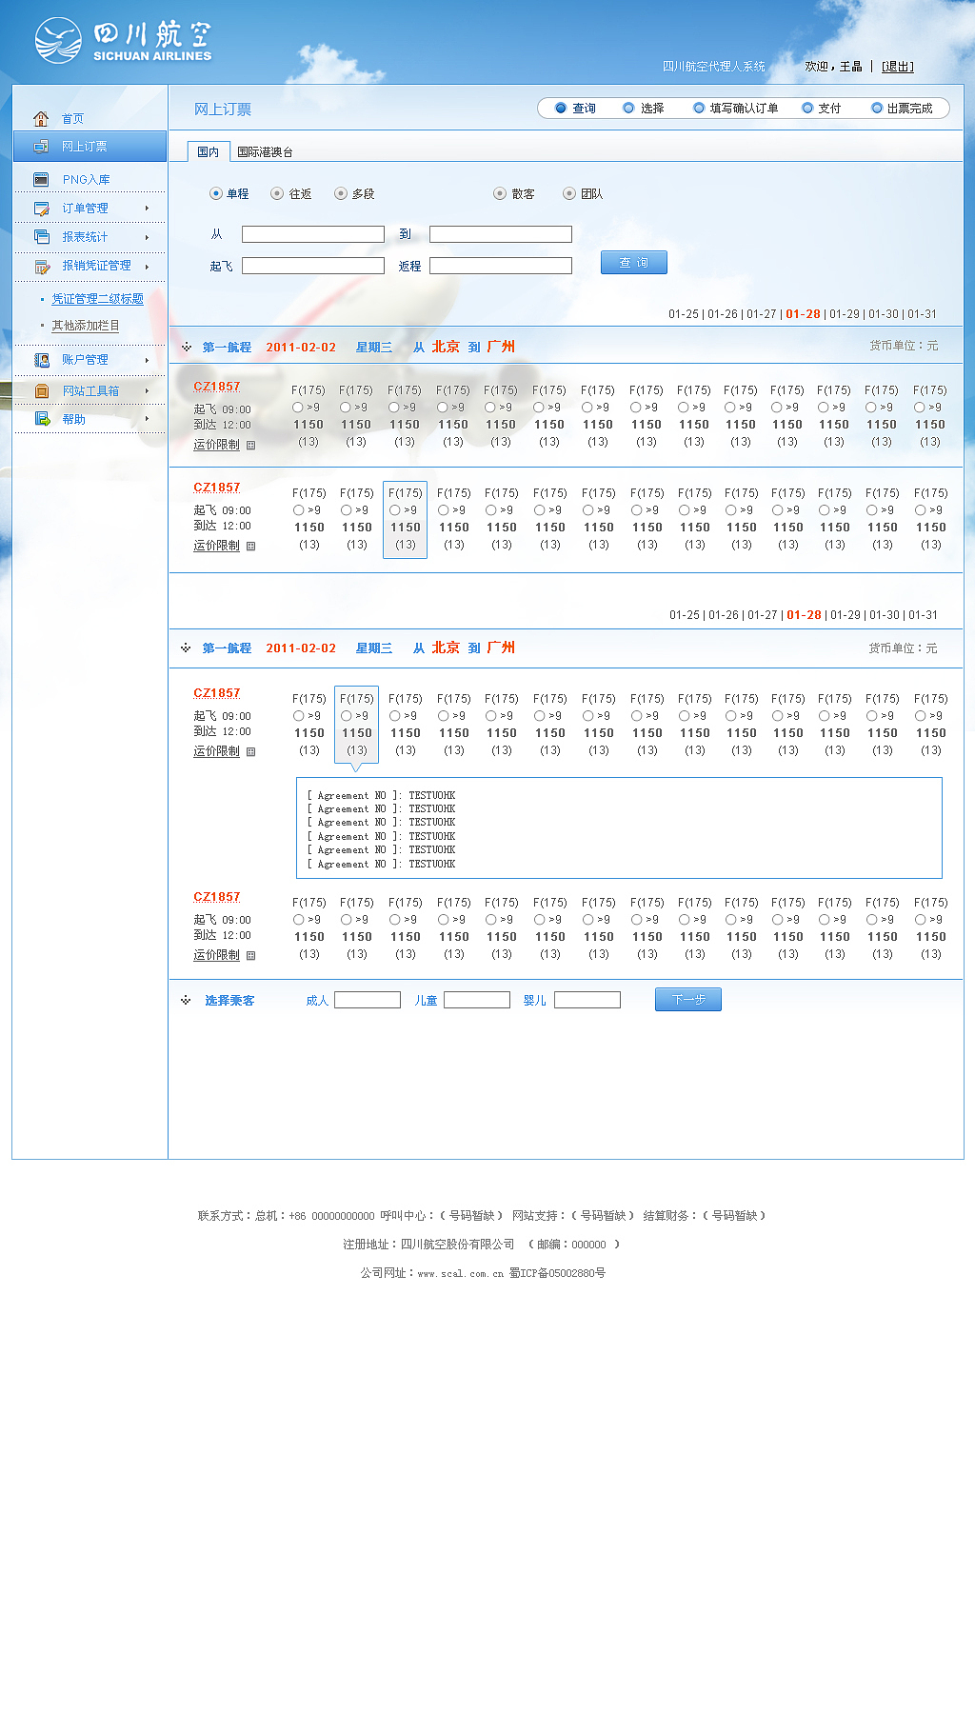Click the 报销凭证管理 sidebar icon
This screenshot has height=1714, width=975.
tap(41, 267)
